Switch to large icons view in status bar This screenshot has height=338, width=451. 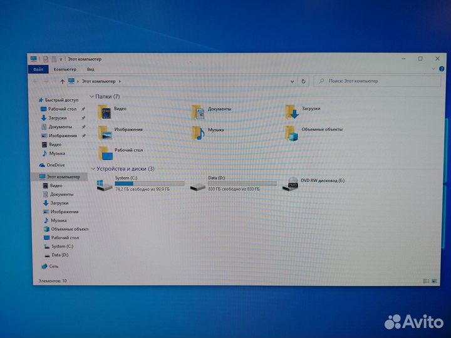[x=434, y=281]
